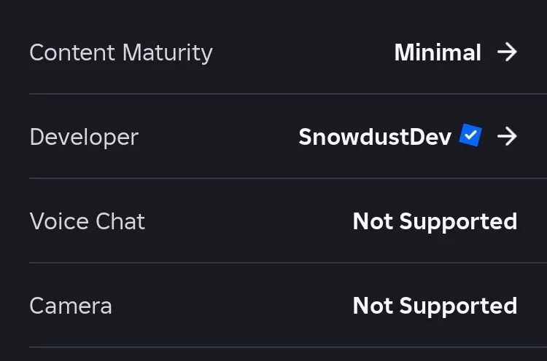This screenshot has width=547, height=361.
Task: Select the Minimal maturity rating text
Action: tap(438, 52)
